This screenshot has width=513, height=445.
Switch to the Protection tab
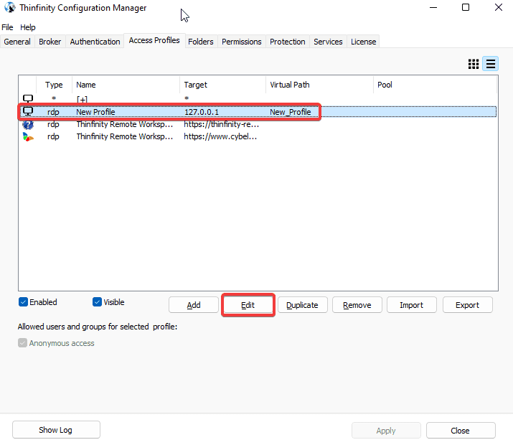click(x=287, y=42)
